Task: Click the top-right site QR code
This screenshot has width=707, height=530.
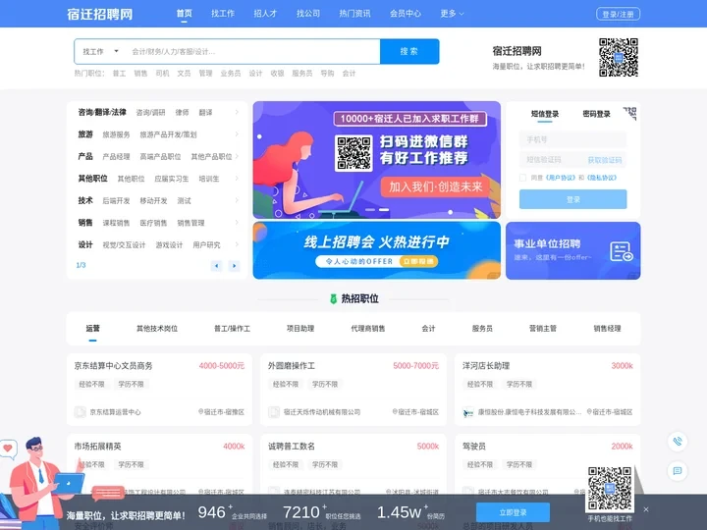Action: point(619,57)
